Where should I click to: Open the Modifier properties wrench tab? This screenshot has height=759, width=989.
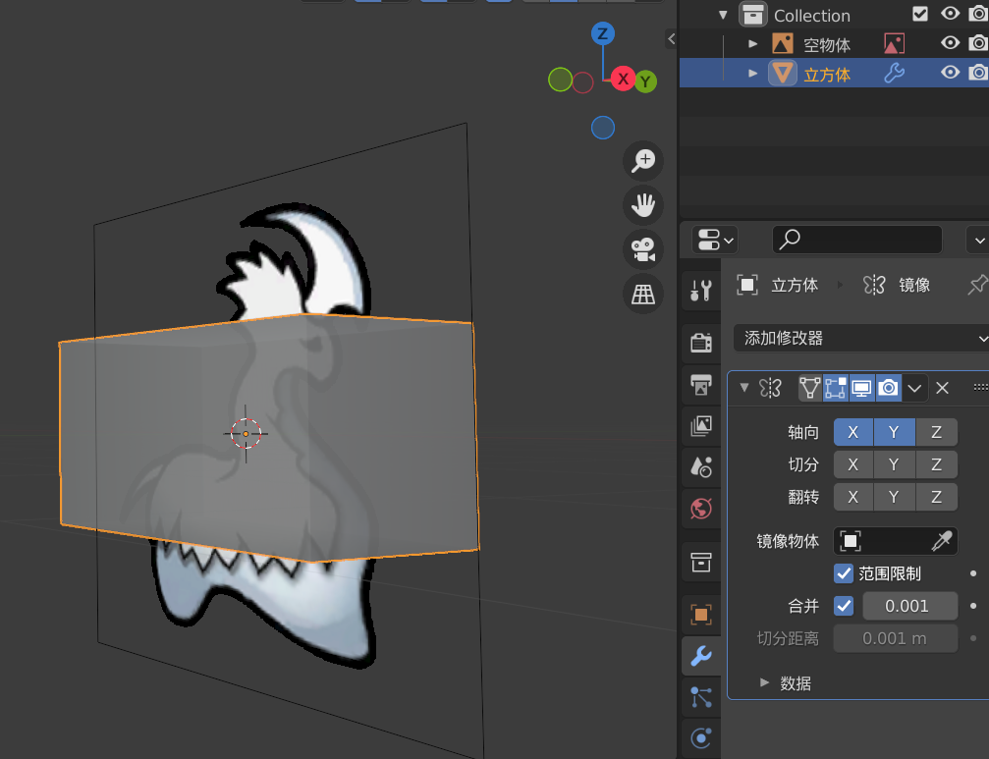(701, 656)
